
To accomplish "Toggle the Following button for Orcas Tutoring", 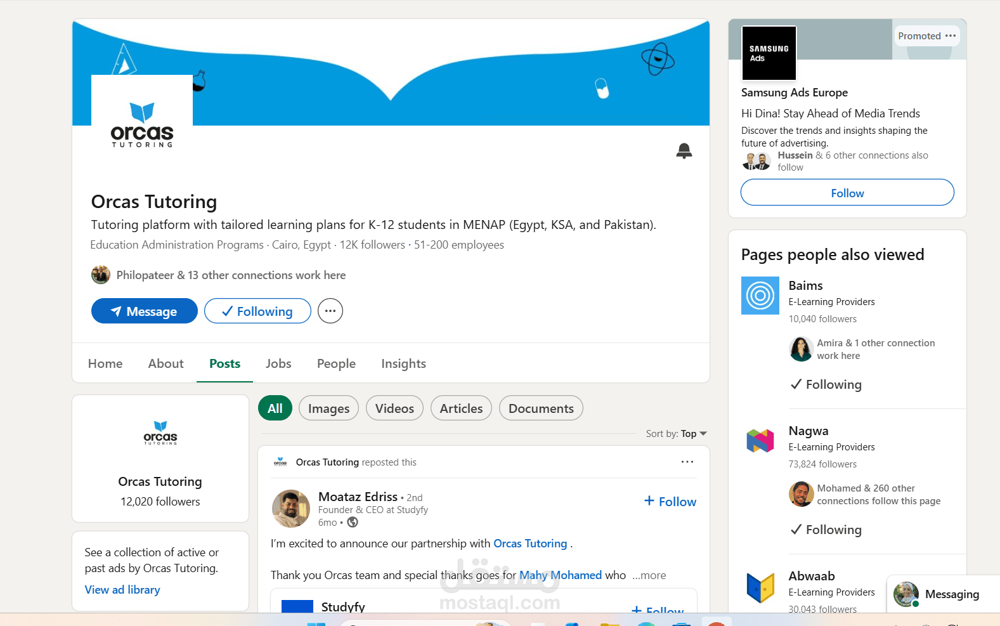I will click(257, 311).
